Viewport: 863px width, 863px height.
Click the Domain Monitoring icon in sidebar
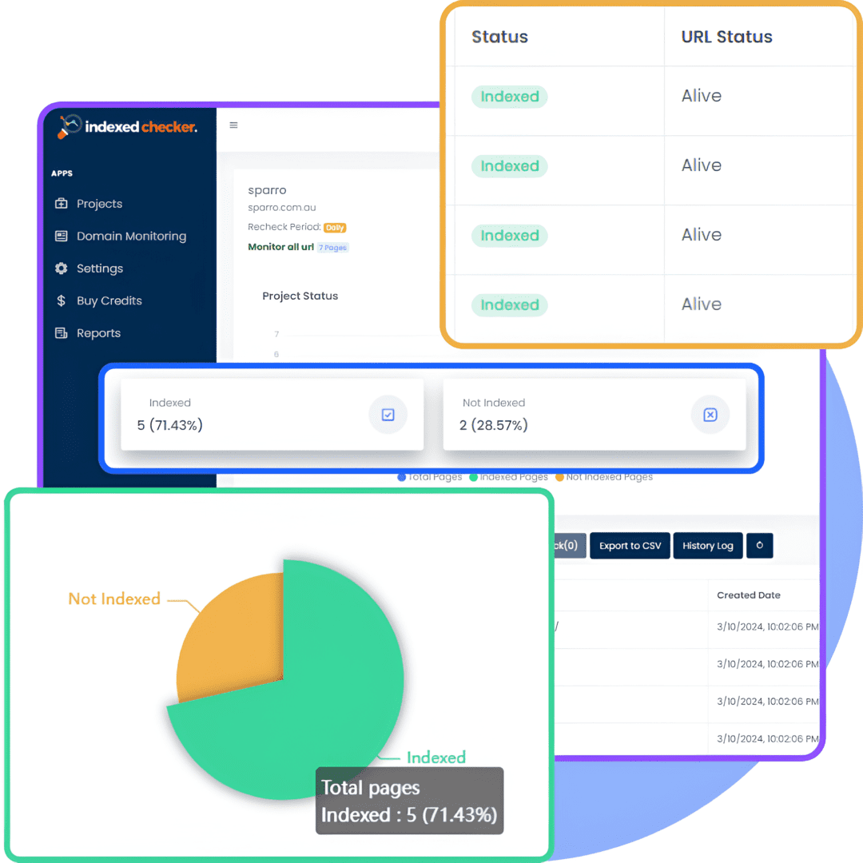pyautogui.click(x=63, y=236)
